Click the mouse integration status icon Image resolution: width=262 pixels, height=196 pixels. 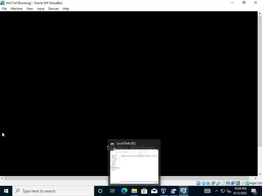[243, 183]
